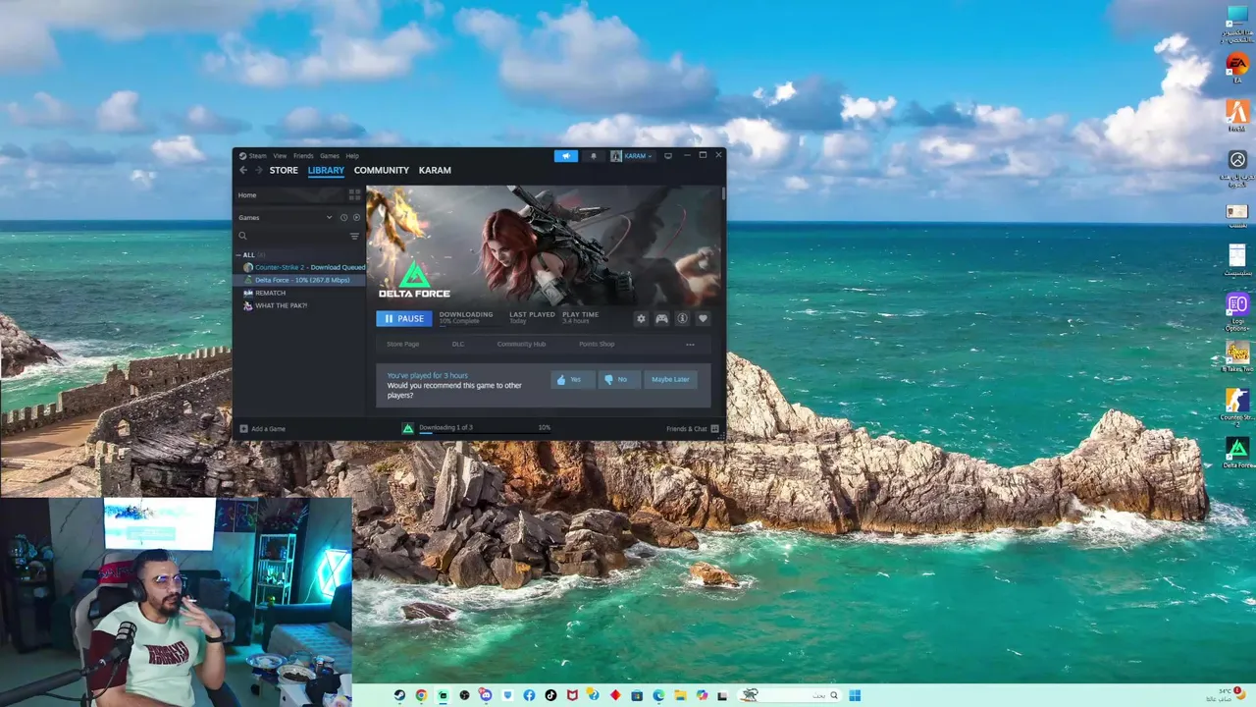1256x707 pixels.
Task: Switch to the LIBRARY tab
Action: (x=326, y=170)
